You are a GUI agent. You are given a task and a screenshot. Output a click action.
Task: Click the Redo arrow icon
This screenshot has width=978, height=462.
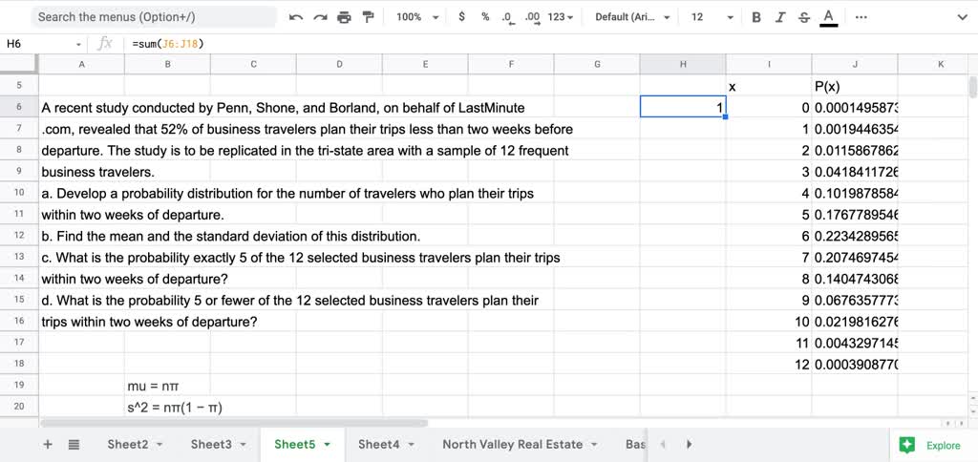coord(320,17)
